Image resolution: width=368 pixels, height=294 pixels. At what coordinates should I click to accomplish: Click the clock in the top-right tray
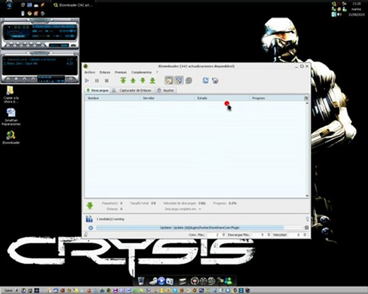356,4
